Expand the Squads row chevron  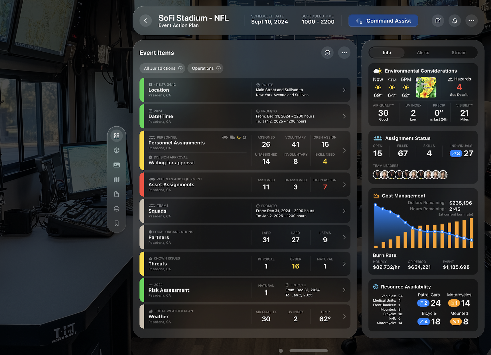344,211
